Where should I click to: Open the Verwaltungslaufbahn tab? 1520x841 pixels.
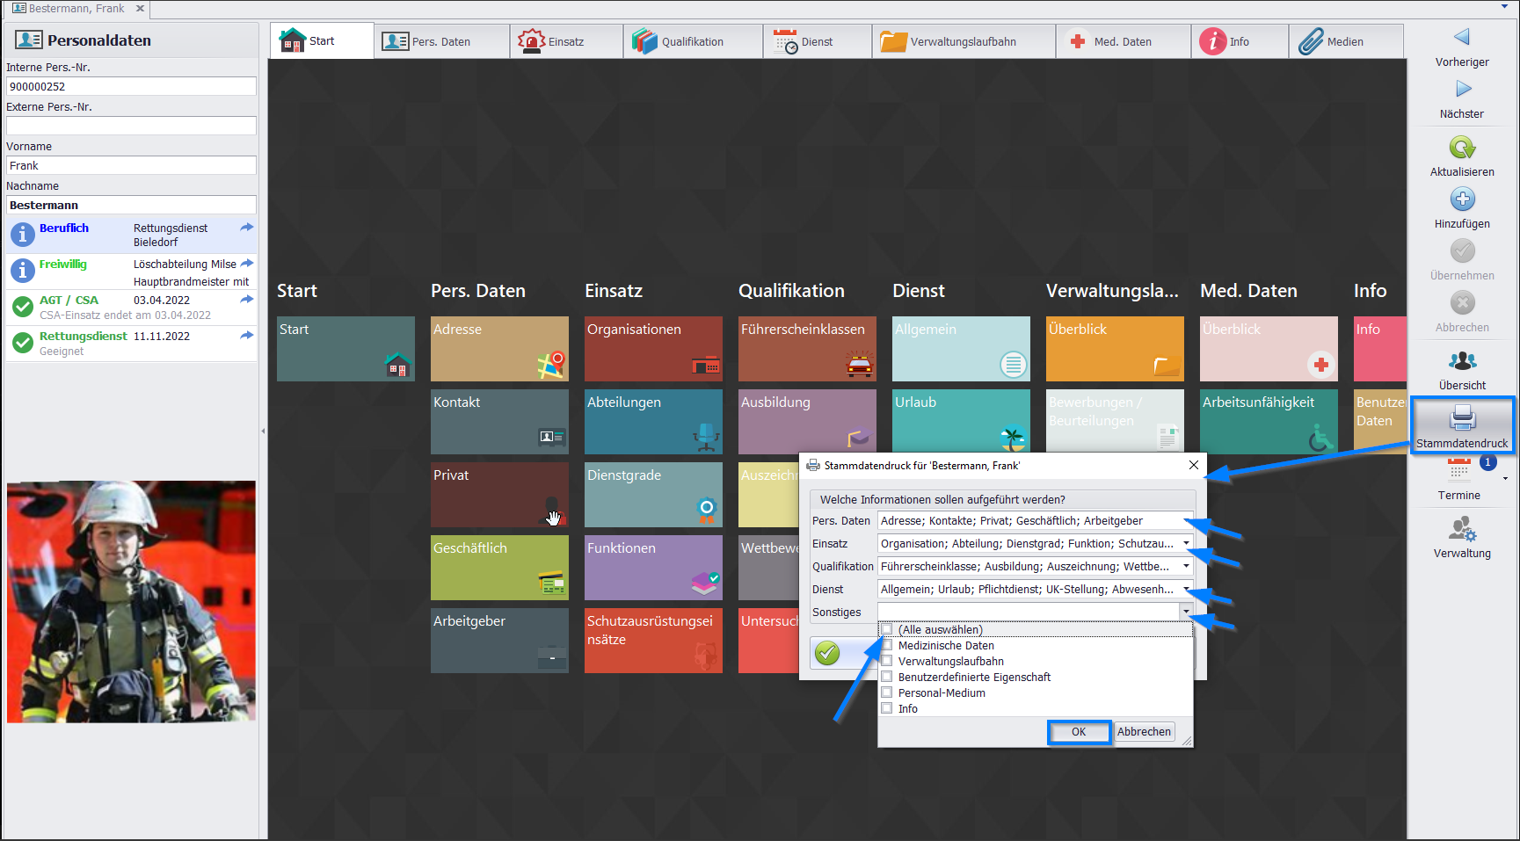[x=963, y=41]
